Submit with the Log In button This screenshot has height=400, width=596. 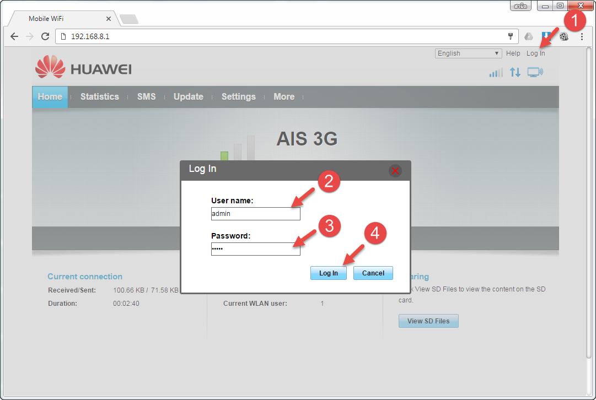(329, 273)
